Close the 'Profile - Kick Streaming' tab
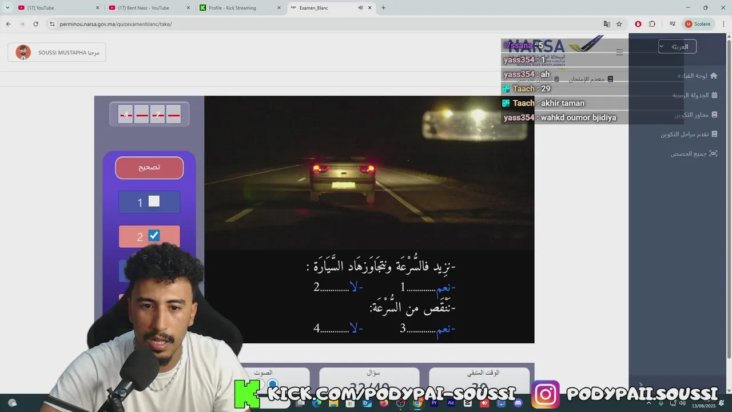732x412 pixels. click(x=279, y=7)
